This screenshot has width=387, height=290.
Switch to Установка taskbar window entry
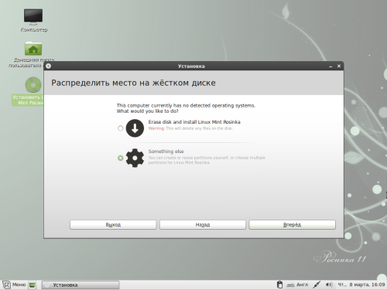click(x=80, y=285)
